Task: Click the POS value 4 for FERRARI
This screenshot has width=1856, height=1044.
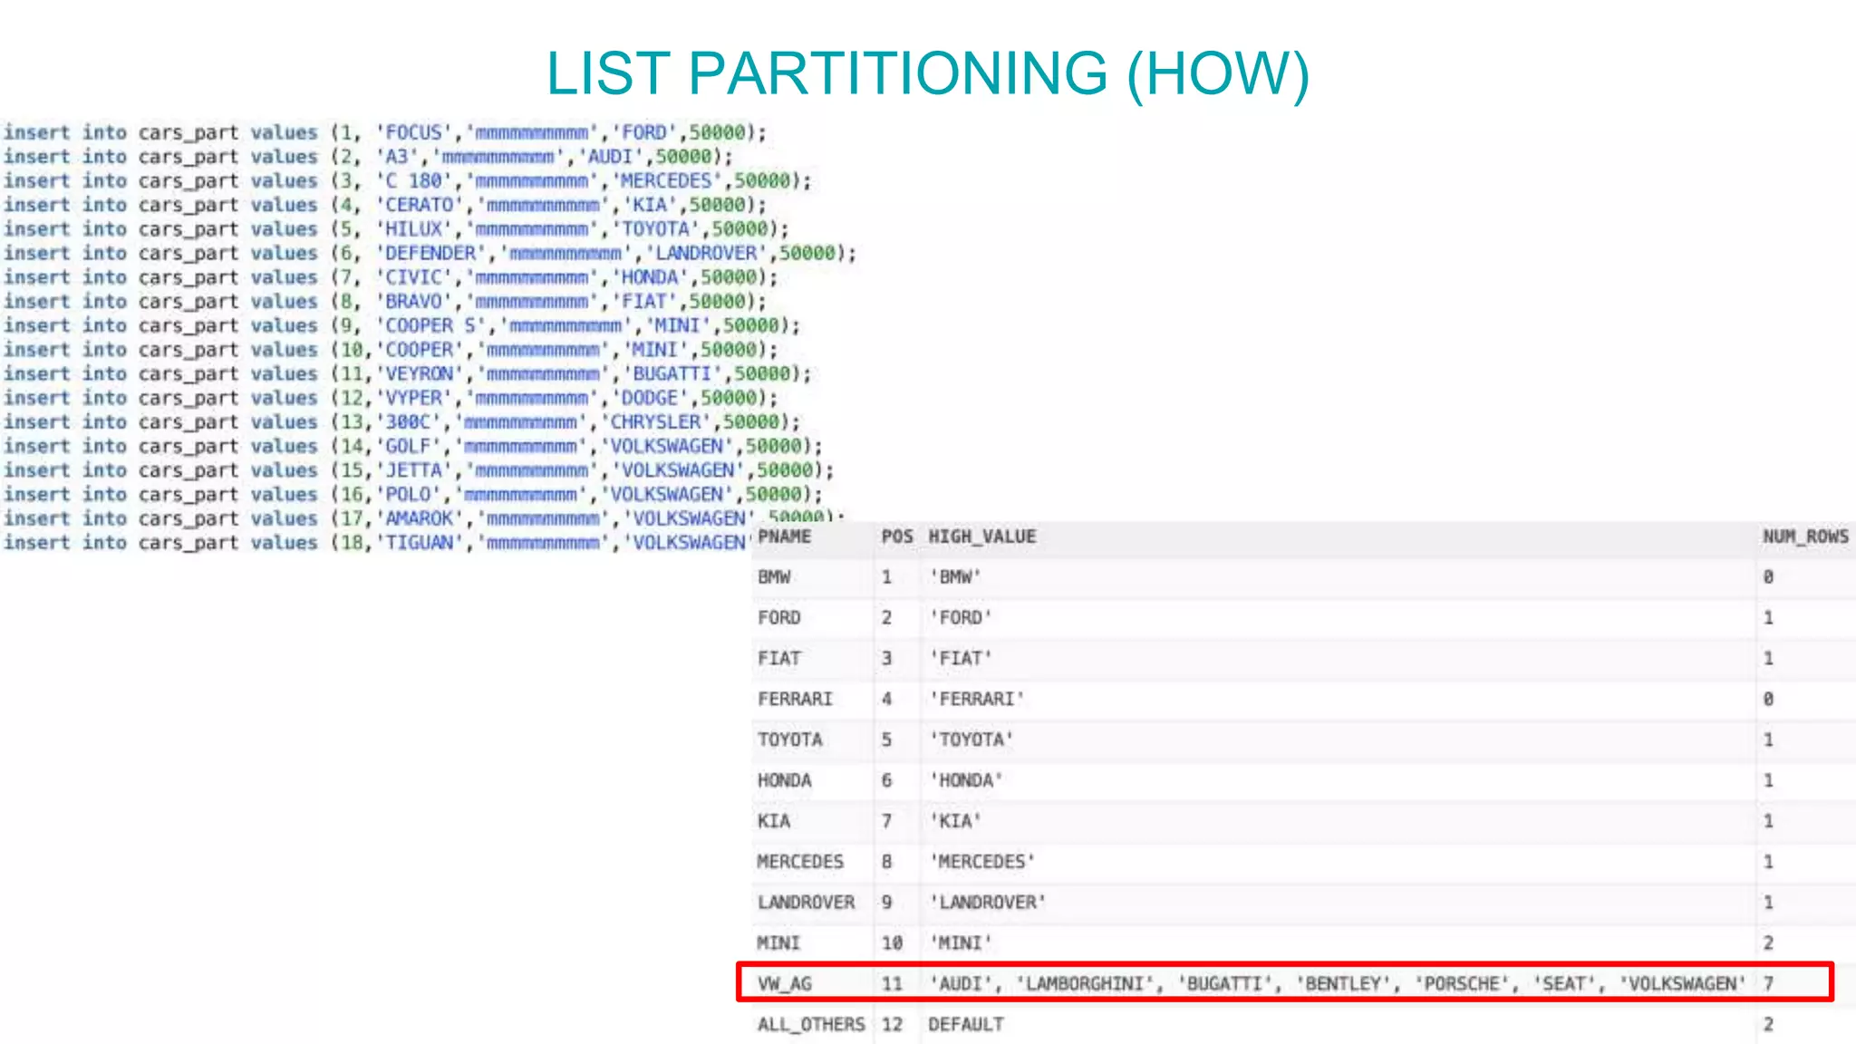Action: [886, 699]
